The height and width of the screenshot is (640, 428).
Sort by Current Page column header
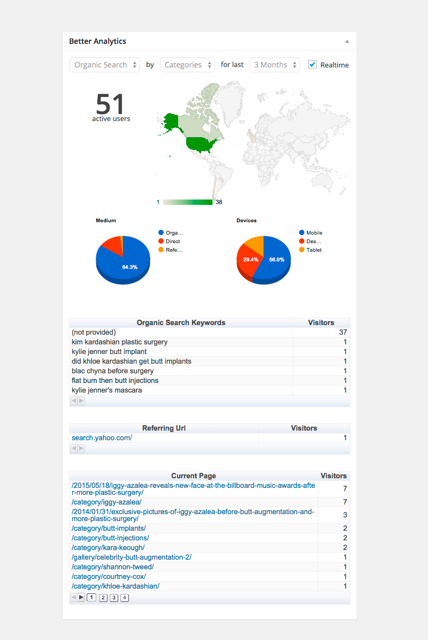point(194,476)
